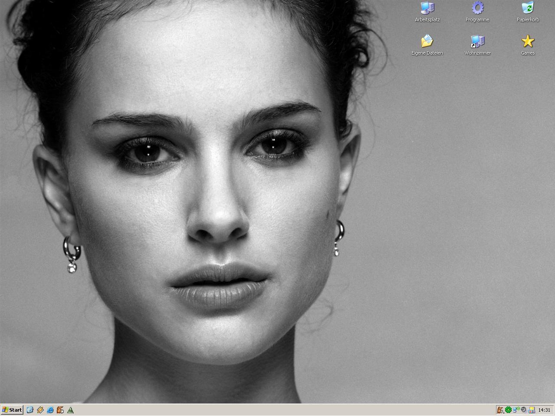
Task: Click the 14:31 clock in the tray
Action: (x=544, y=410)
